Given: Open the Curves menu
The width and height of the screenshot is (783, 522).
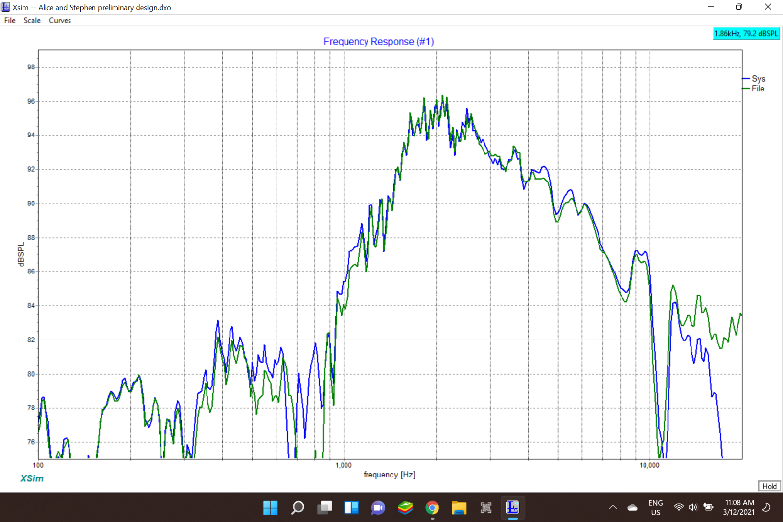Looking at the screenshot, I should (60, 20).
